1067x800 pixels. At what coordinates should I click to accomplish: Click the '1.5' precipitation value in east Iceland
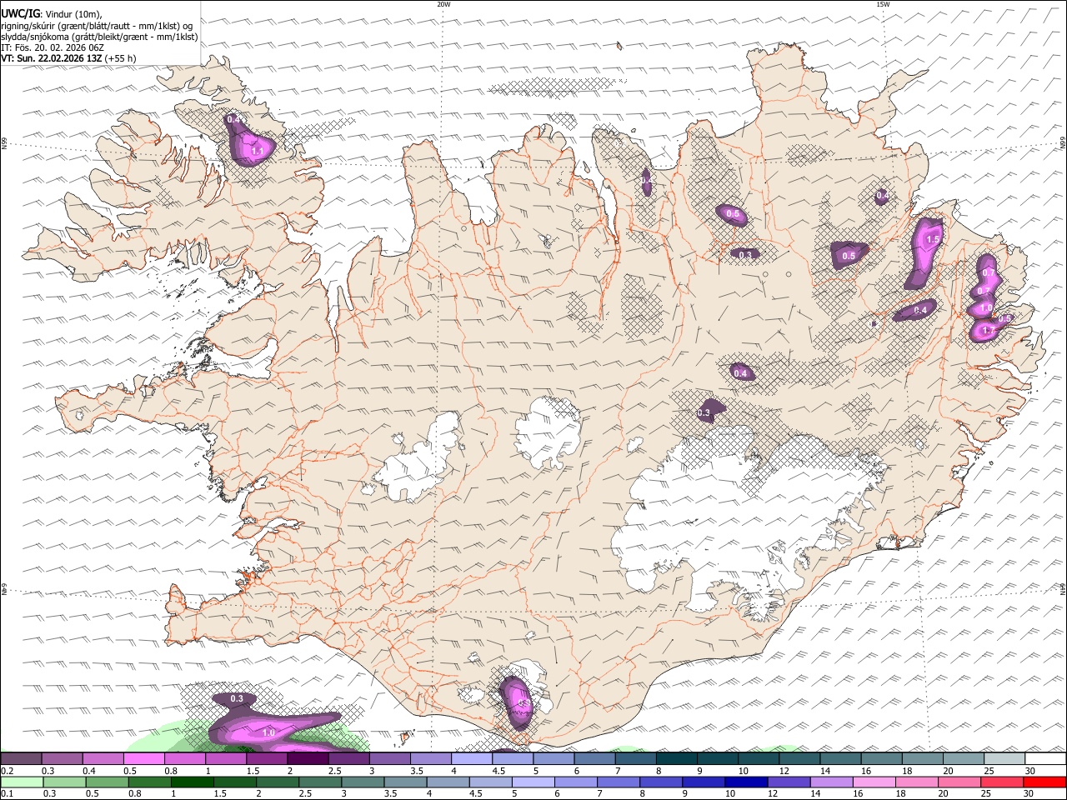[x=933, y=239]
